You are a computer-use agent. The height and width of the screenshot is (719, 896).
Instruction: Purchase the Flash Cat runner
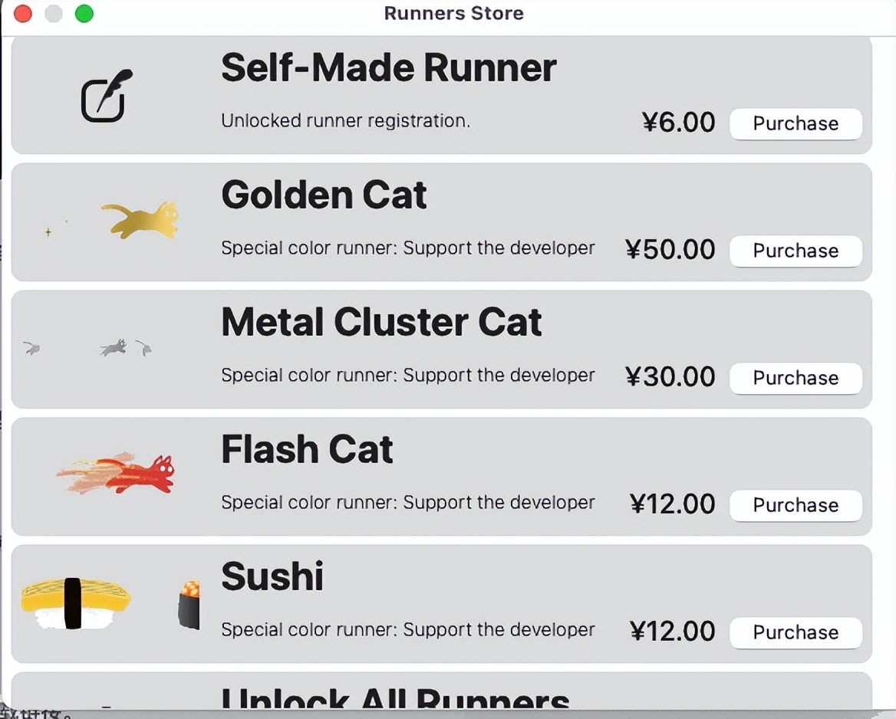click(x=795, y=506)
